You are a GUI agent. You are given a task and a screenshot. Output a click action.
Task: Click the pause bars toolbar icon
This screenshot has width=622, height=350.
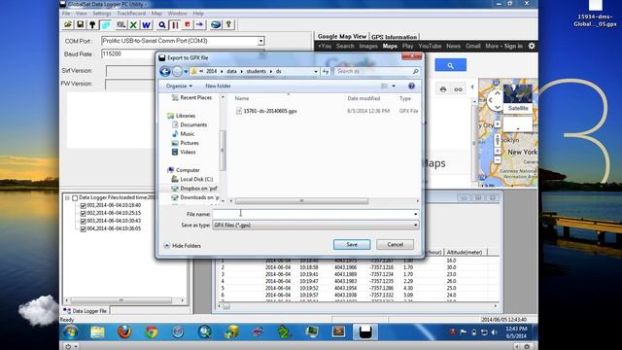(x=175, y=25)
